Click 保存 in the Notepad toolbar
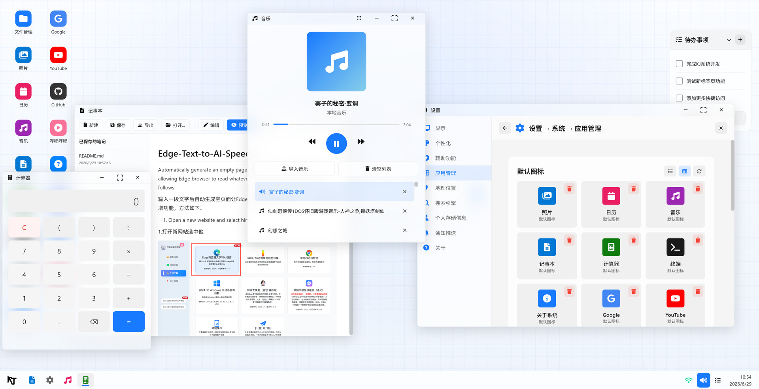Viewport: 759px width, 389px height. tap(118, 125)
